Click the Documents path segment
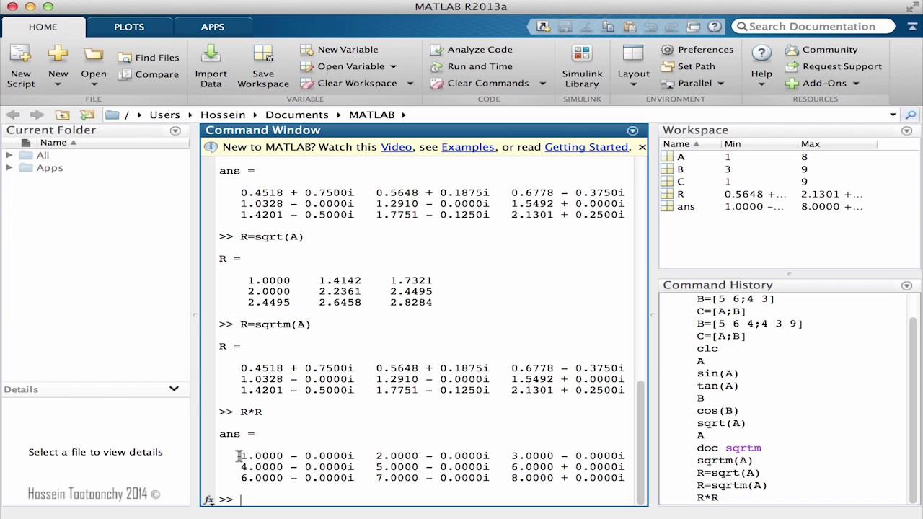This screenshot has height=519, width=923. pos(296,115)
